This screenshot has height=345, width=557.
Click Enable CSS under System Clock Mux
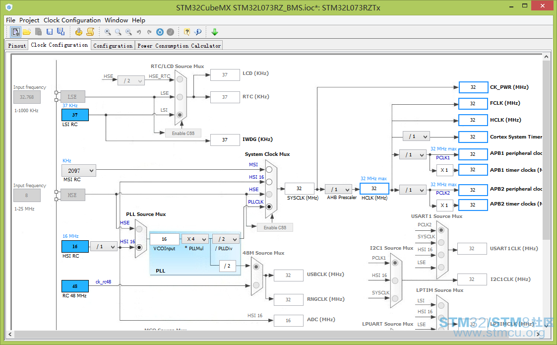coord(275,227)
